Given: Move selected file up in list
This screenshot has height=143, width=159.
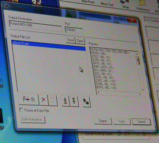Looking at the screenshot, I should 66,101.
